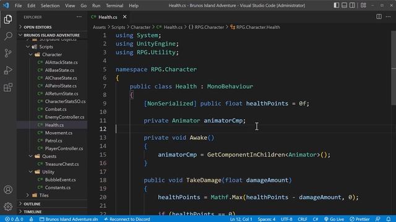Screen dimensions: 396x222
Task: Click the Scripts breadcrumb segment
Action: pyautogui.click(x=118, y=27)
